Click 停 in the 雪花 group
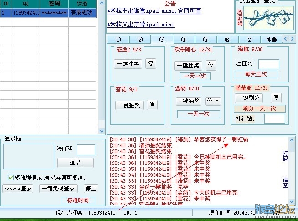298x221 pixels. 152,105
